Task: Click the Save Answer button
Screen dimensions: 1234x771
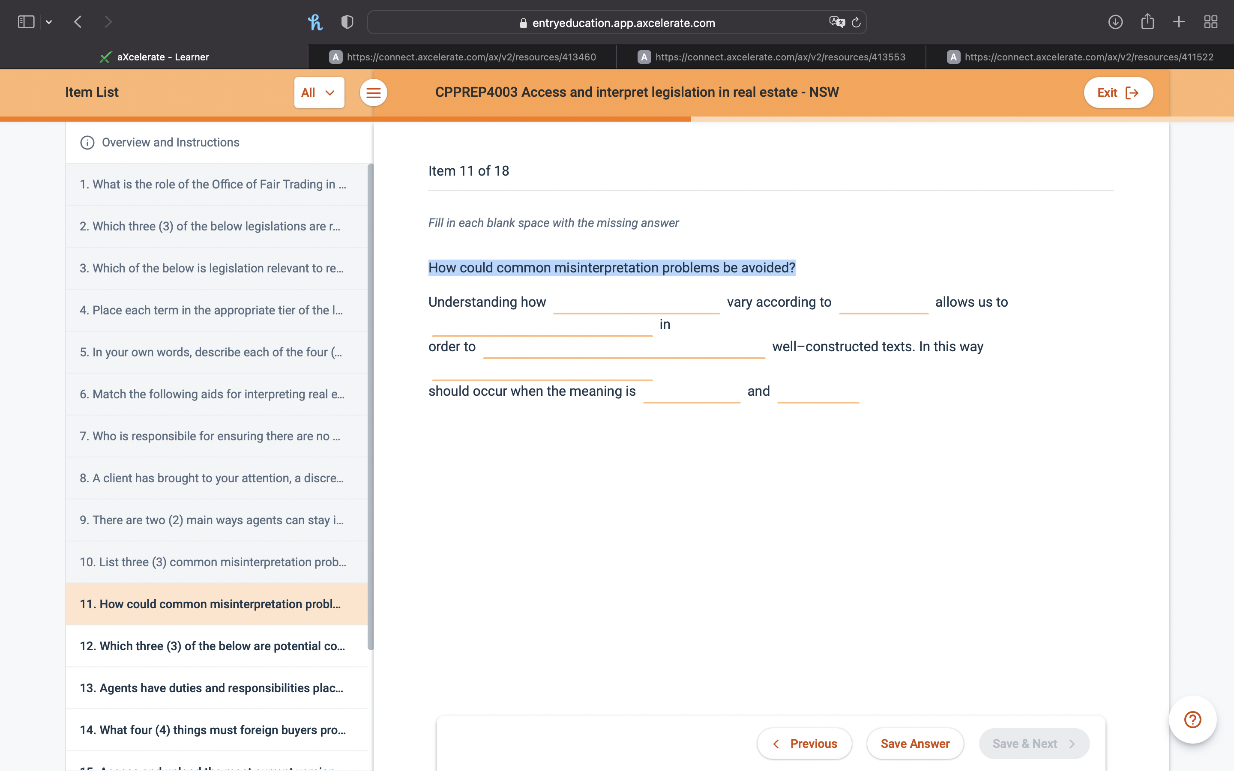Action: pyautogui.click(x=915, y=744)
